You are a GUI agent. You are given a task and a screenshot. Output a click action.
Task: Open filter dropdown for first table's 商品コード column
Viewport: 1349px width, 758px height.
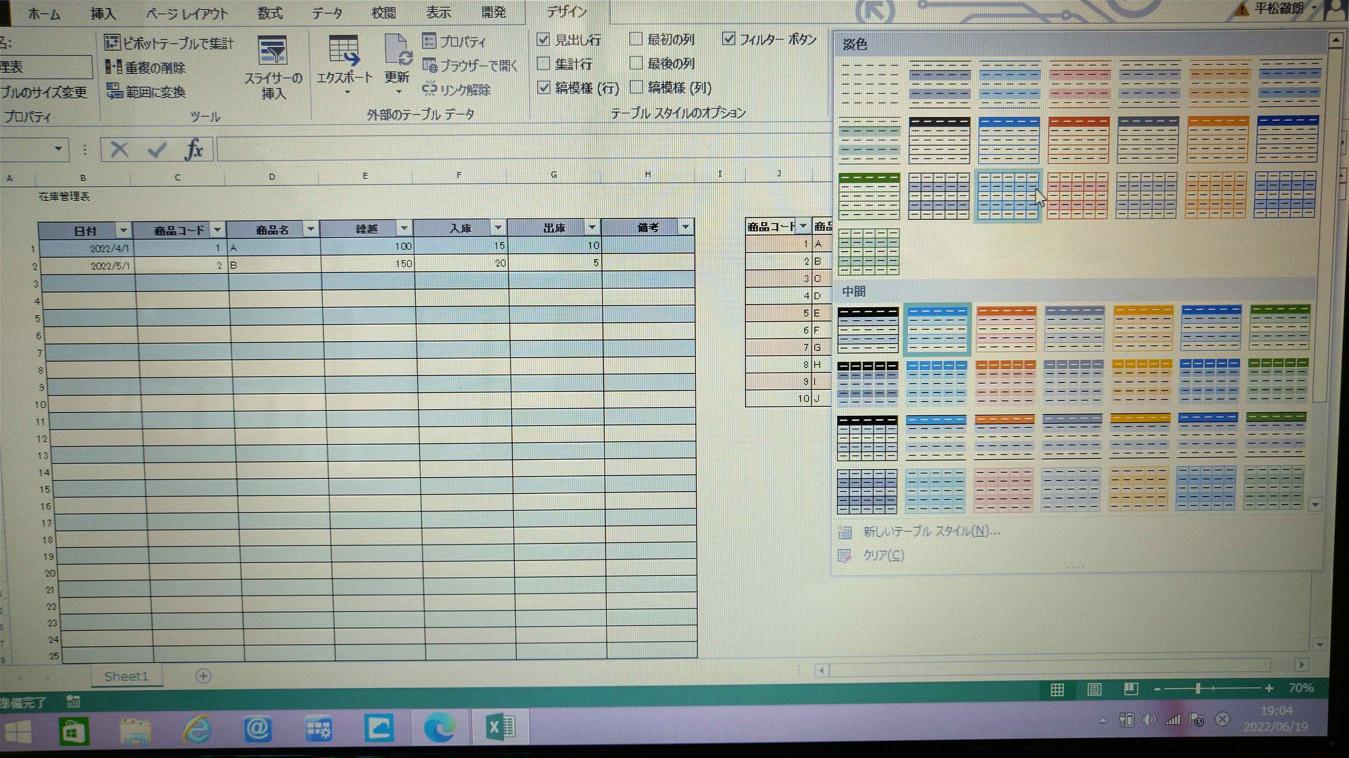(x=217, y=230)
